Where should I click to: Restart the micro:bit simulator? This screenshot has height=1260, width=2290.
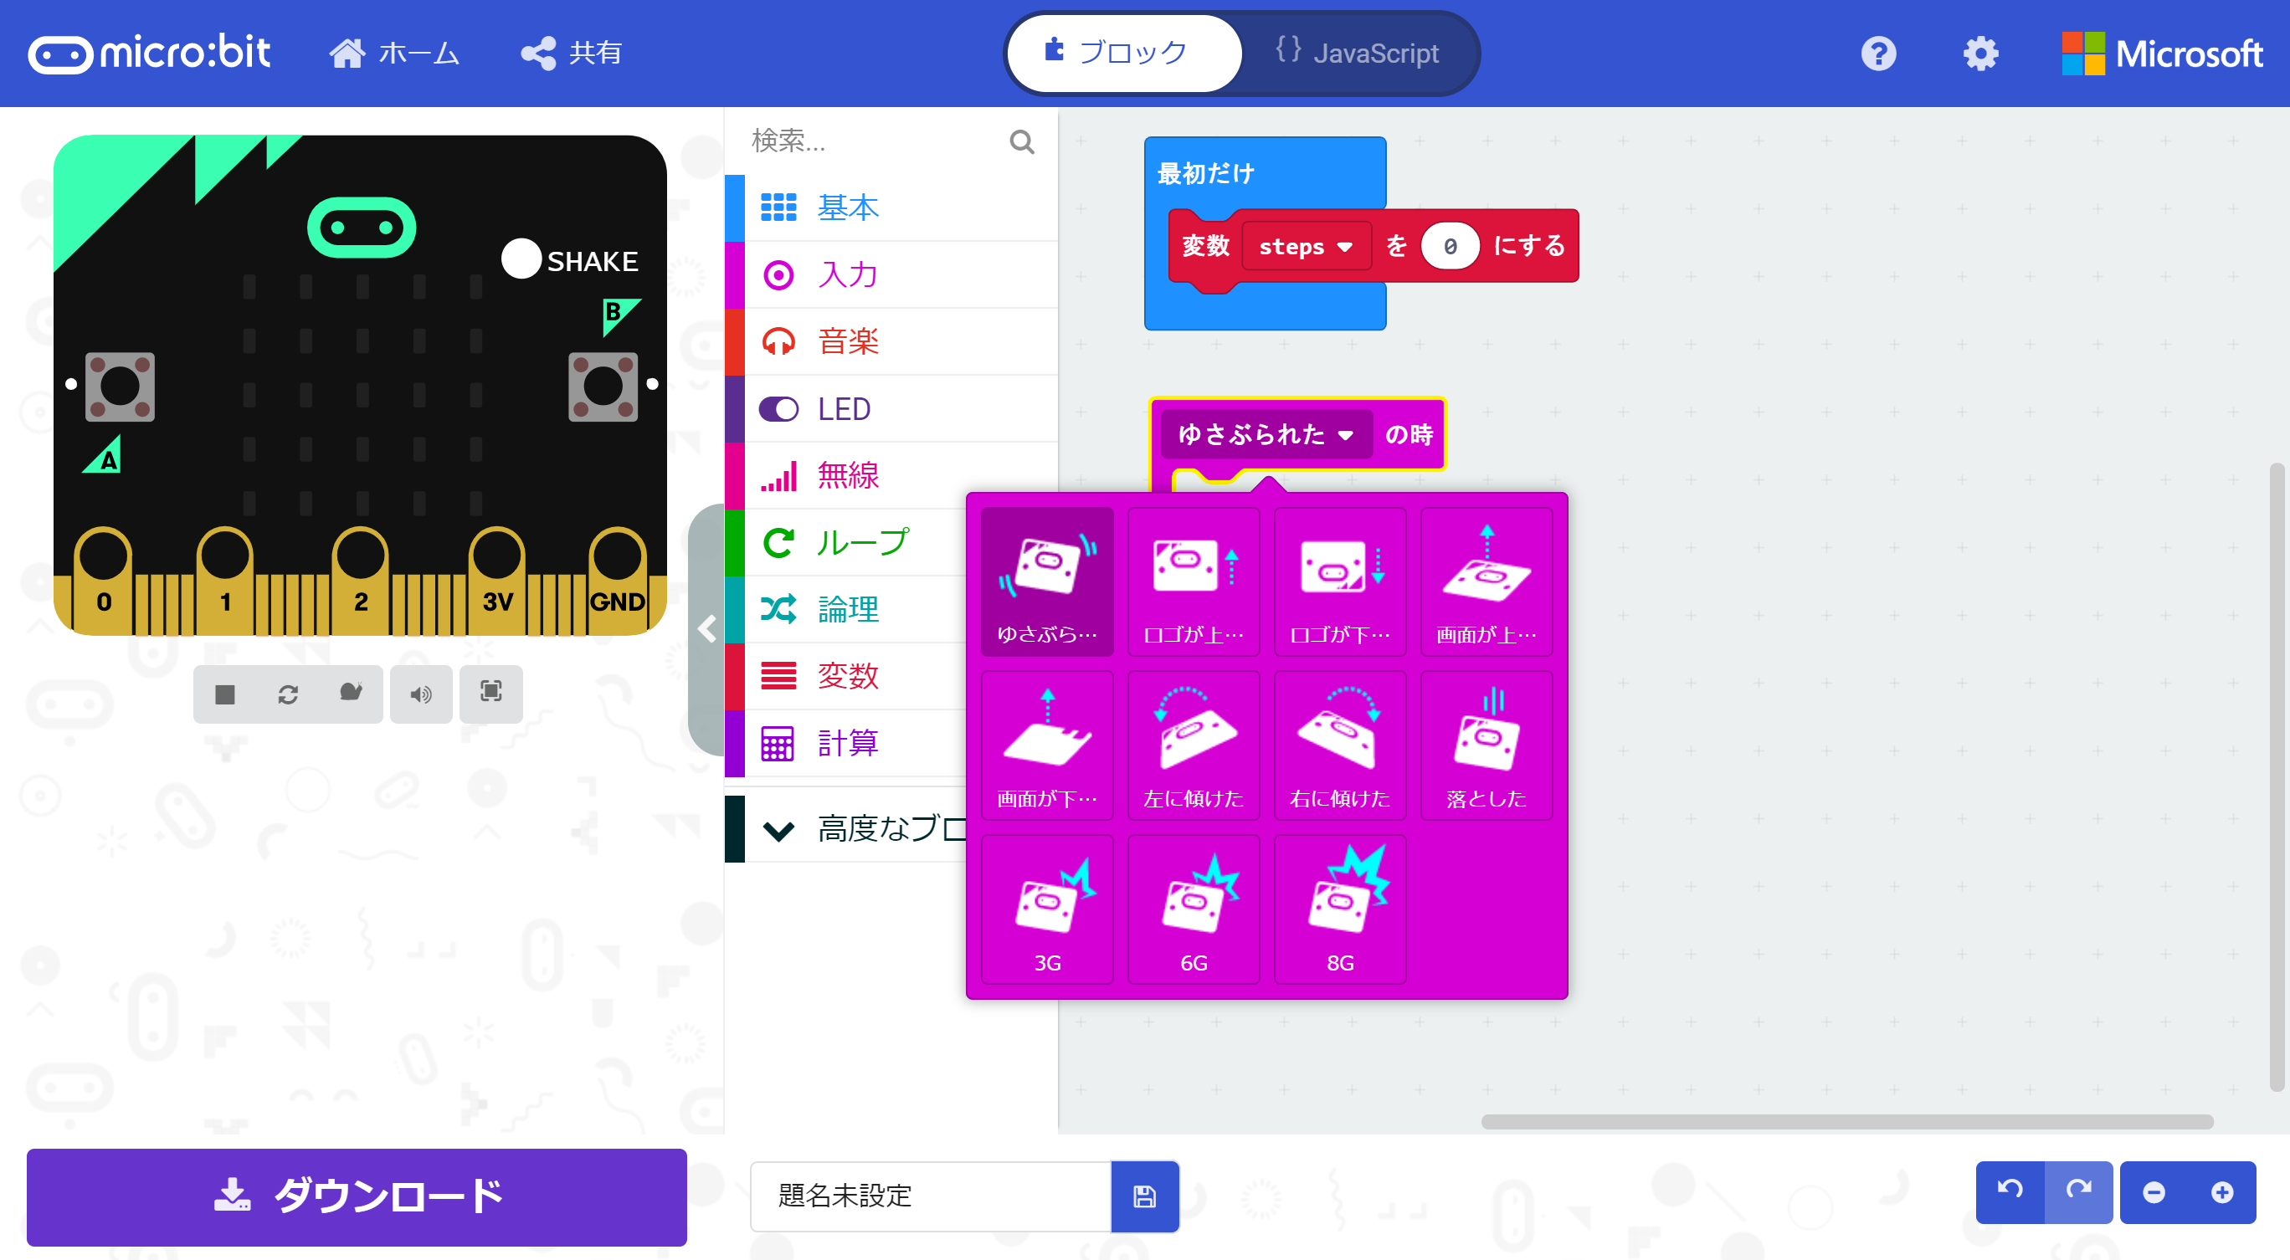288,694
